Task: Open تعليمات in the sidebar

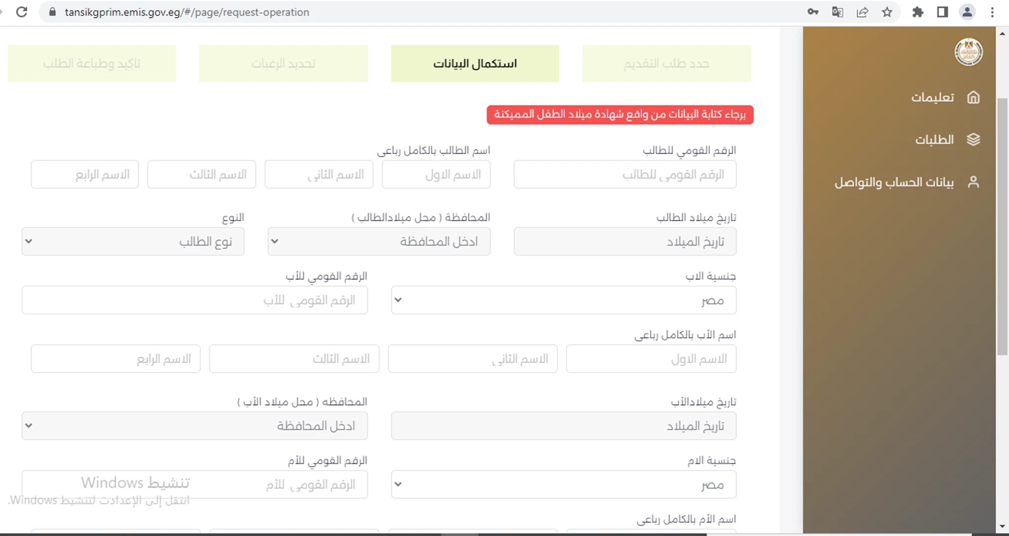Action: (x=932, y=97)
